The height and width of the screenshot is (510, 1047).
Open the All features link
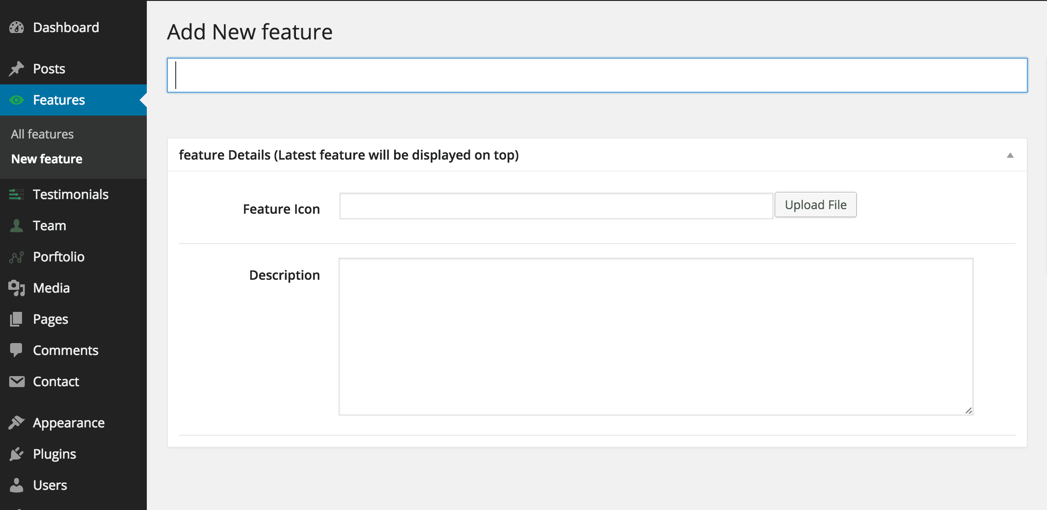[42, 134]
